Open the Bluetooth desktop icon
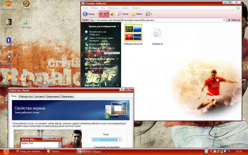This screenshot has width=248, height=155. [x=9, y=41]
